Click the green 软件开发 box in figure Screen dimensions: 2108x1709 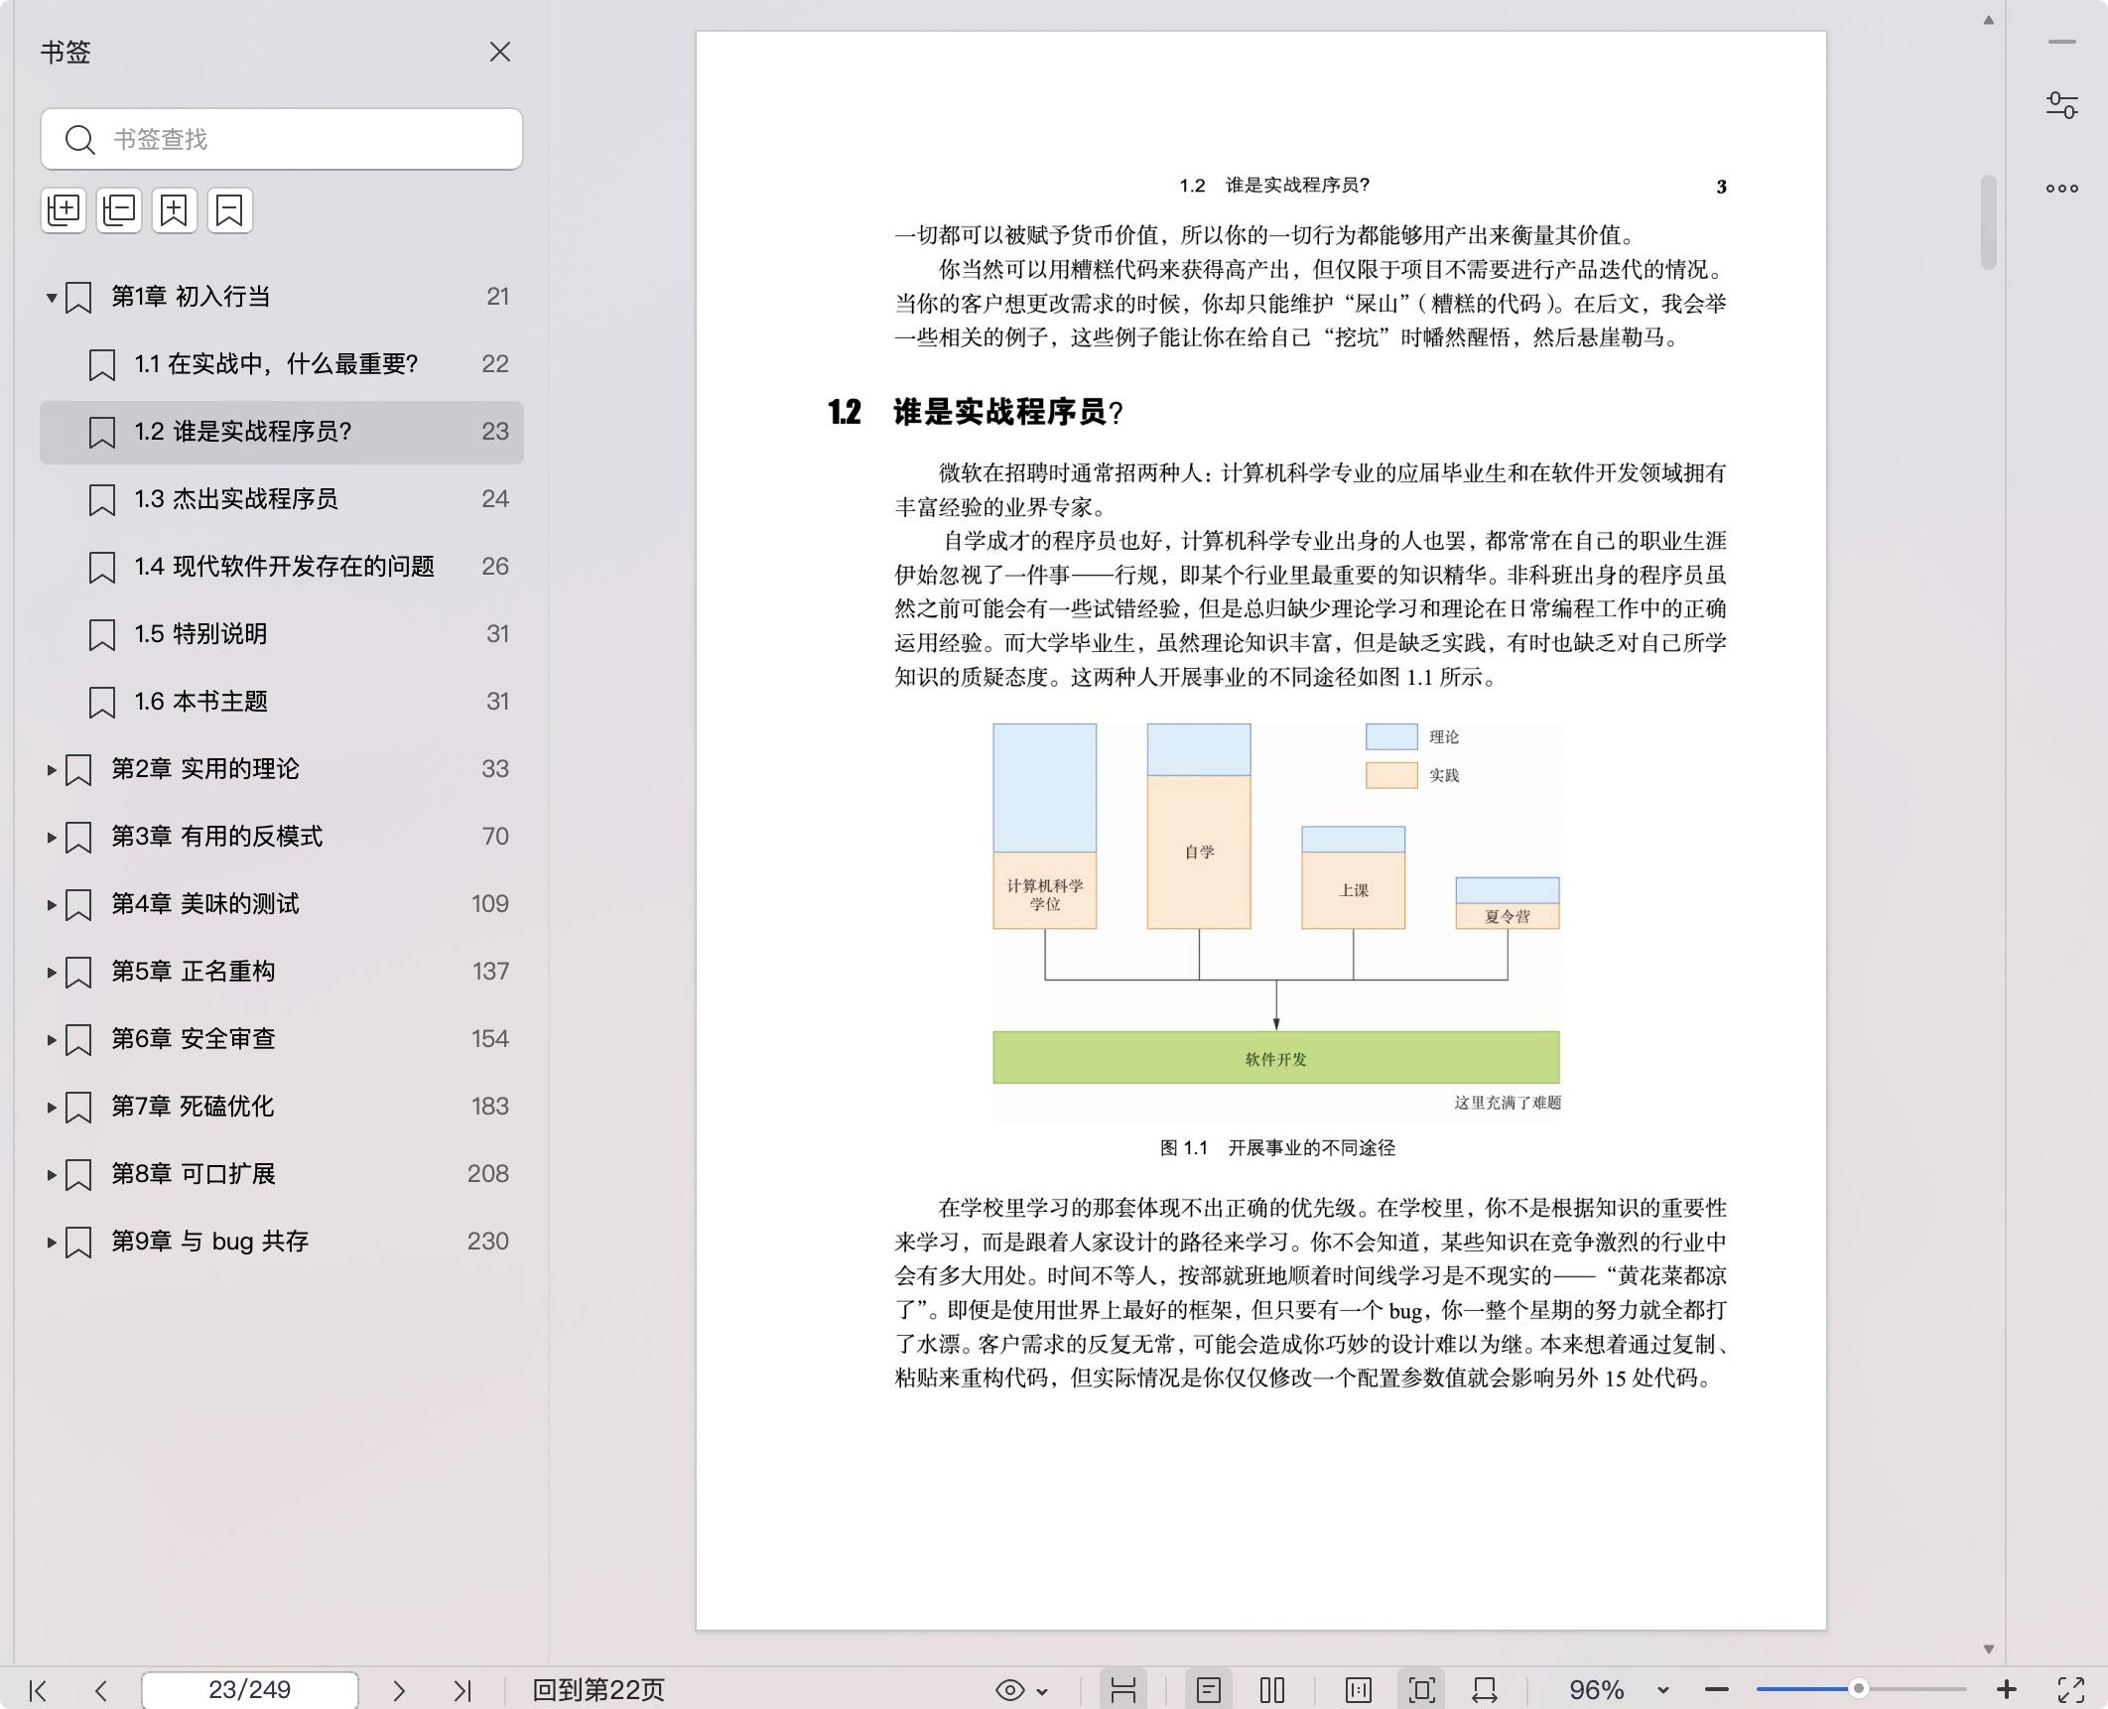(x=1276, y=1058)
